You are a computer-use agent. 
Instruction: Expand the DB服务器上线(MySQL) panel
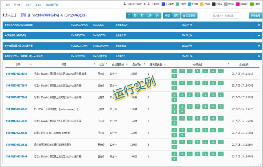tap(259, 35)
